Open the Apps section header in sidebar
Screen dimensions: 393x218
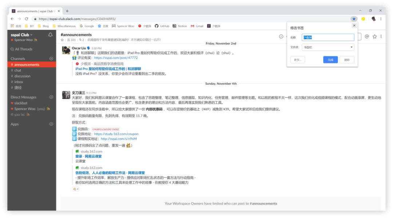(15, 124)
